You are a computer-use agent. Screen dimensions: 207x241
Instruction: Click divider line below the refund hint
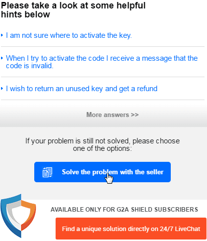point(103,100)
